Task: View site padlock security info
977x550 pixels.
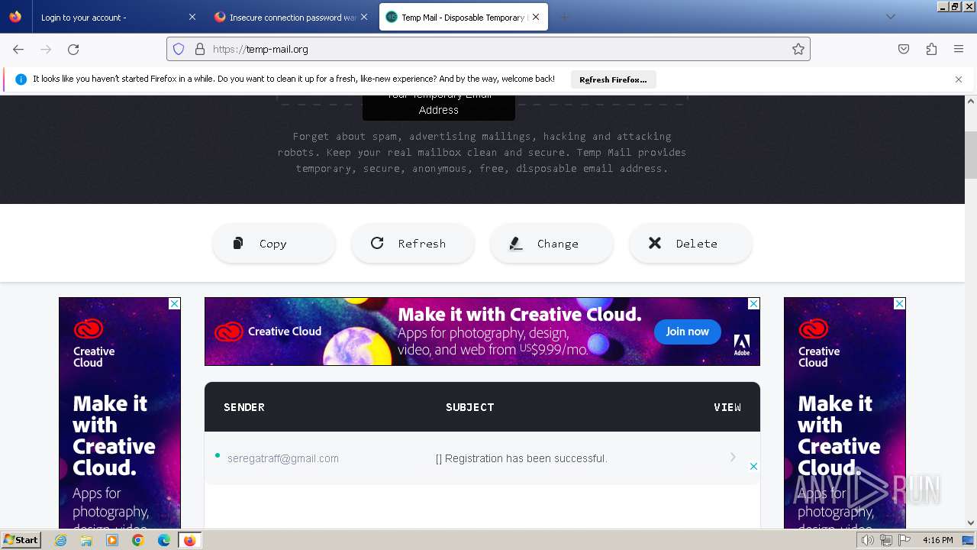Action: [x=200, y=49]
